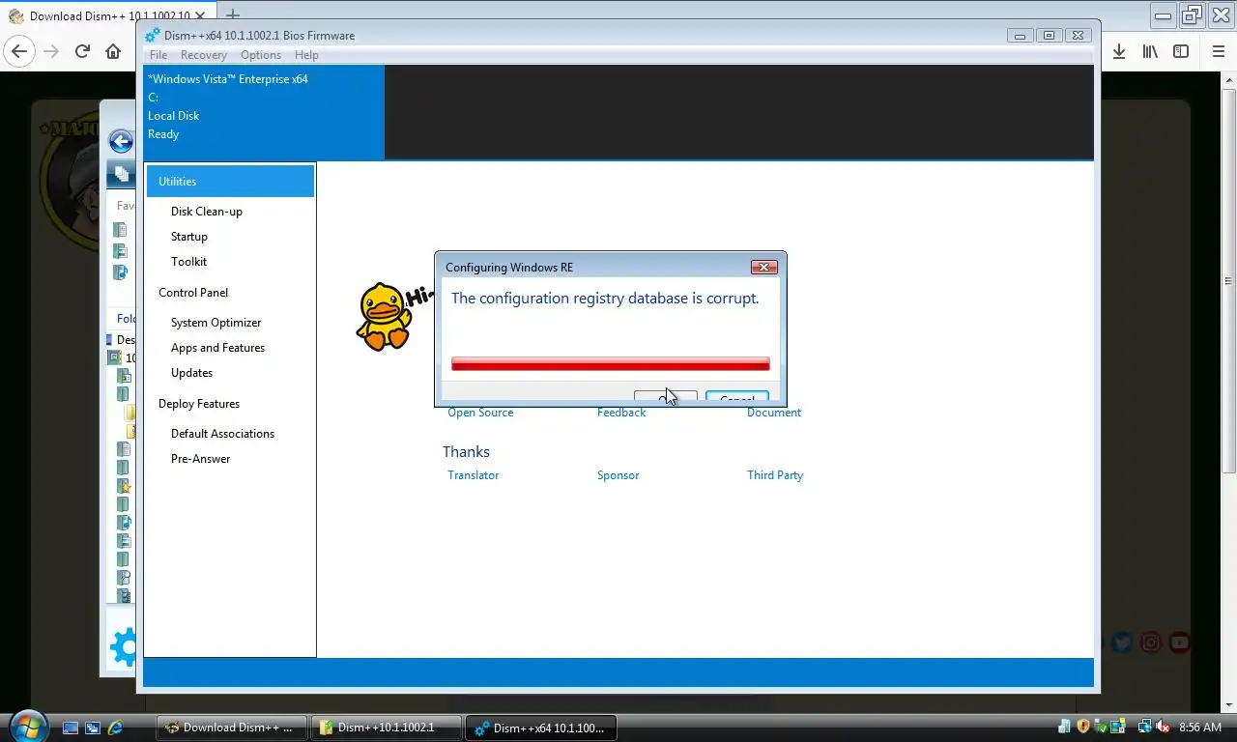Open Default Associations page
This screenshot has width=1237, height=742.
coord(223,434)
